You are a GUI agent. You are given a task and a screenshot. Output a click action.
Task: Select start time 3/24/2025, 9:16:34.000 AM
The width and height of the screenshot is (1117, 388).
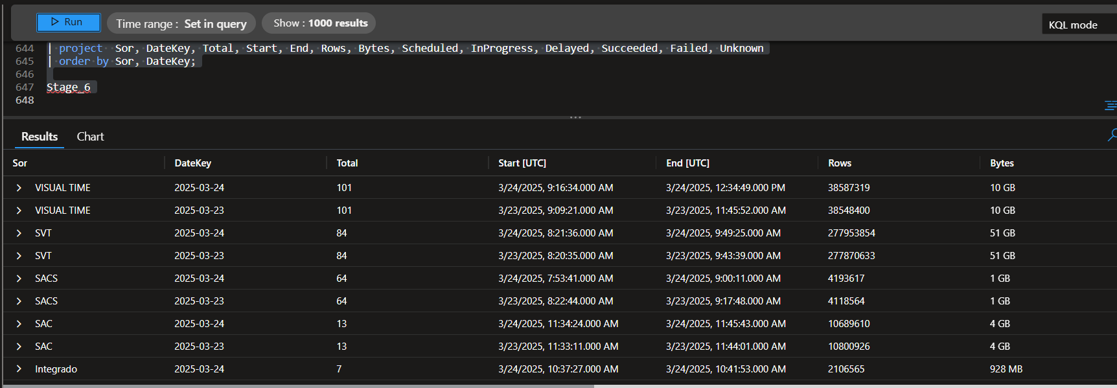click(556, 188)
